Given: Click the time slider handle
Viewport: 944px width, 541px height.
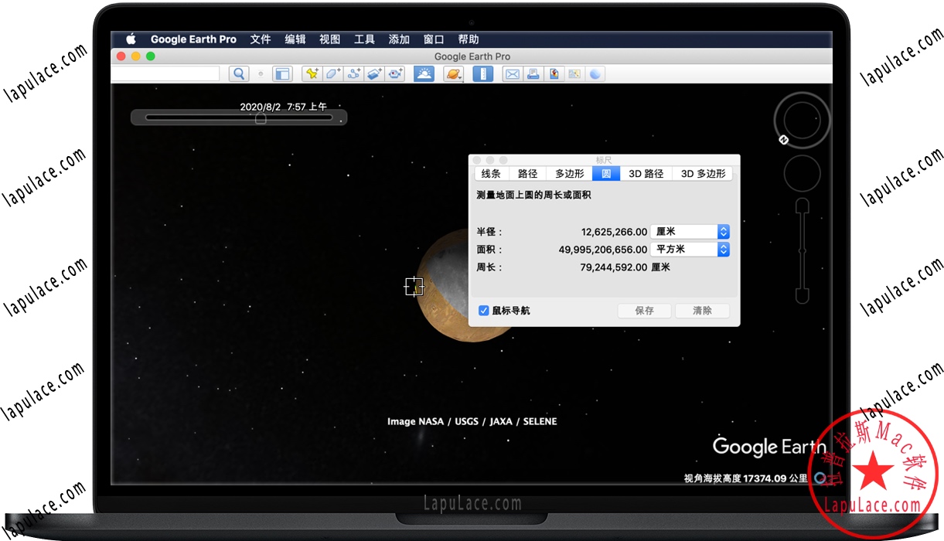Looking at the screenshot, I should [261, 118].
